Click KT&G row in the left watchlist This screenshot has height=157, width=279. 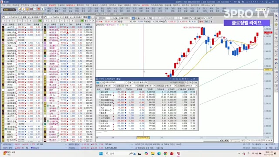pyautogui.click(x=22, y=132)
